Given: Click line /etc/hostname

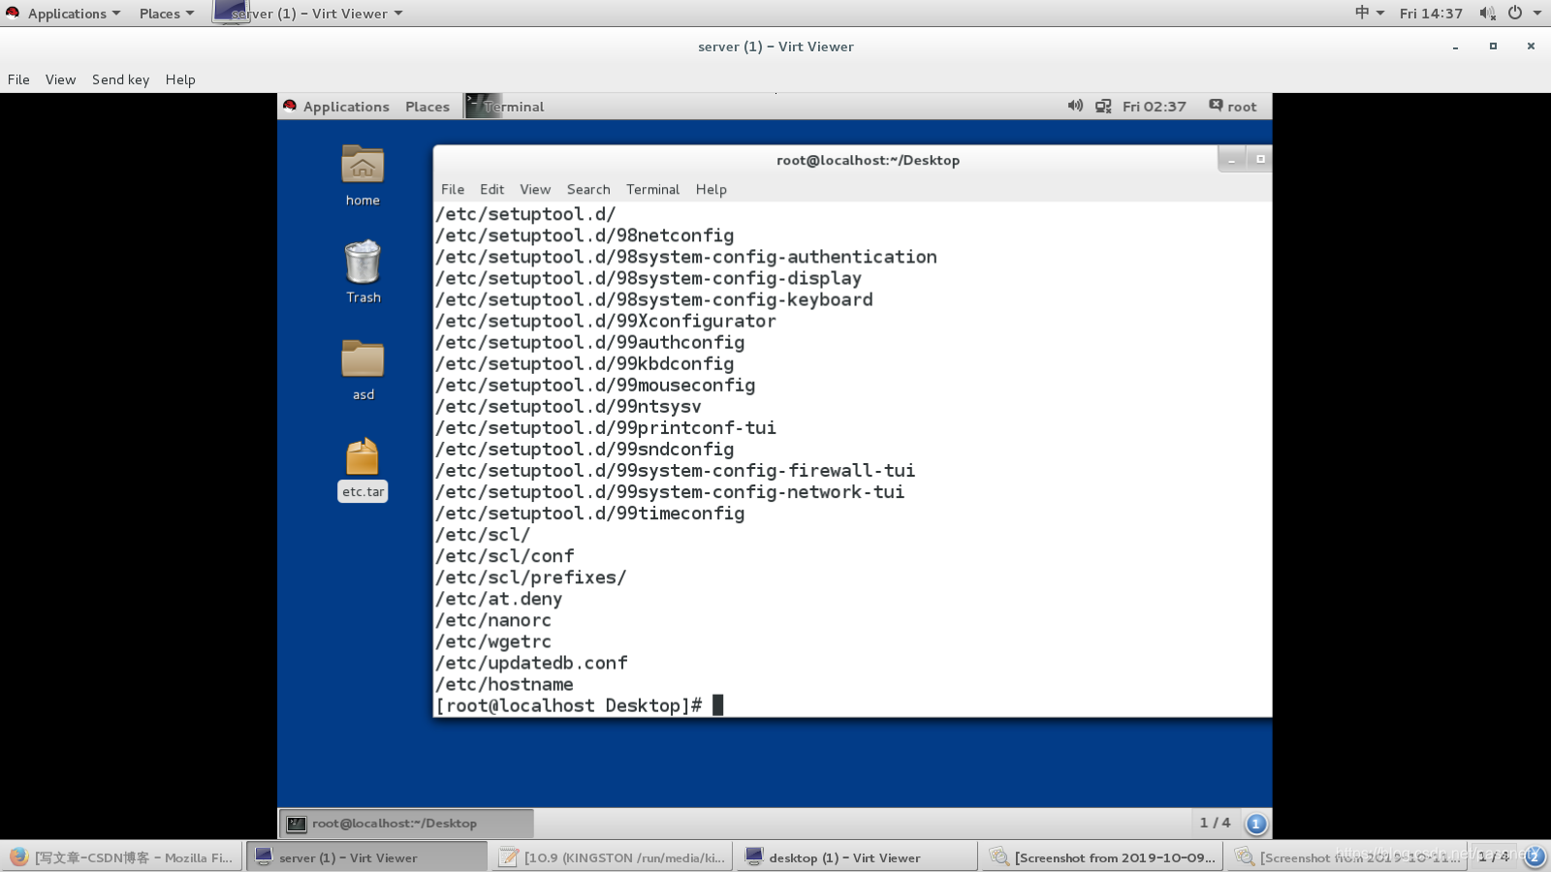Looking at the screenshot, I should tap(504, 684).
